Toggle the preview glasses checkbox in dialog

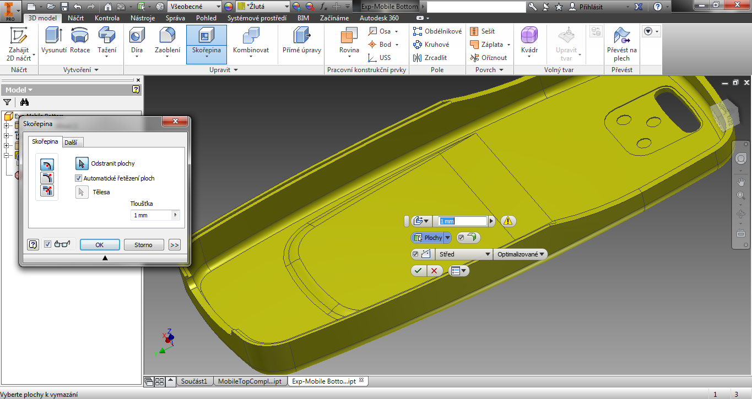[x=47, y=244]
